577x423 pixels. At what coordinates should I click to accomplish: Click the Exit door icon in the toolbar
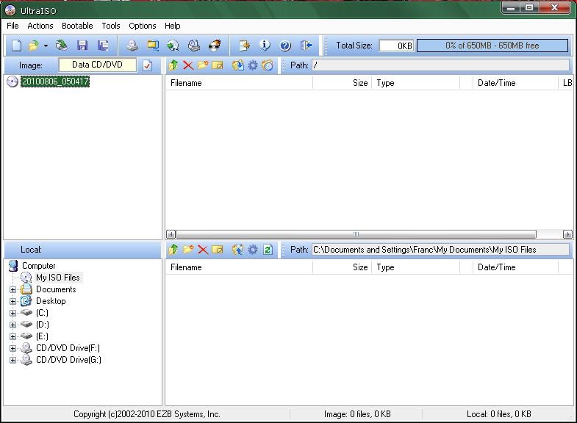click(306, 46)
